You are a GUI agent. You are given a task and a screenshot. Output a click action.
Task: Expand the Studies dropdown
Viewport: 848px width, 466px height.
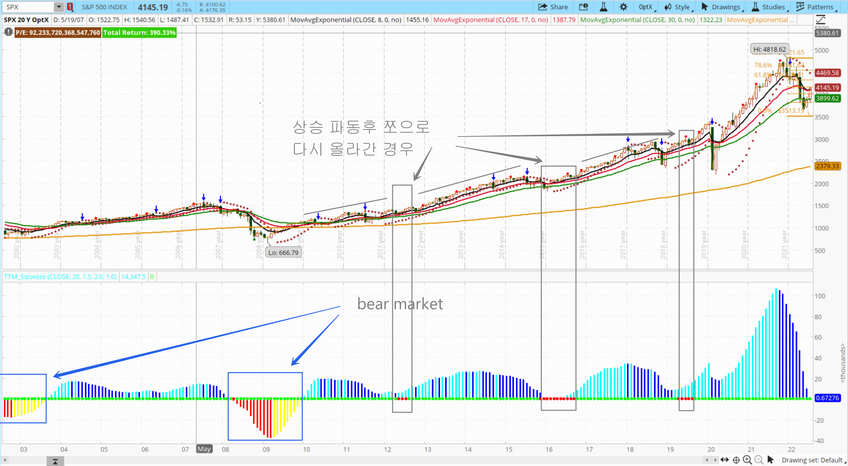[769, 7]
